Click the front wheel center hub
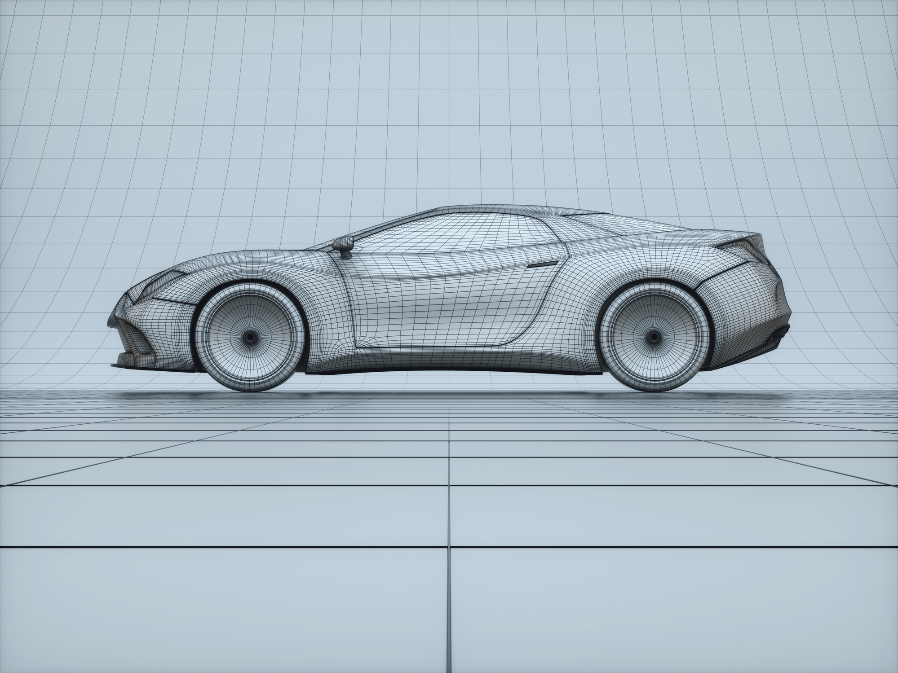Screen dimensions: 898x673 [x=250, y=336]
